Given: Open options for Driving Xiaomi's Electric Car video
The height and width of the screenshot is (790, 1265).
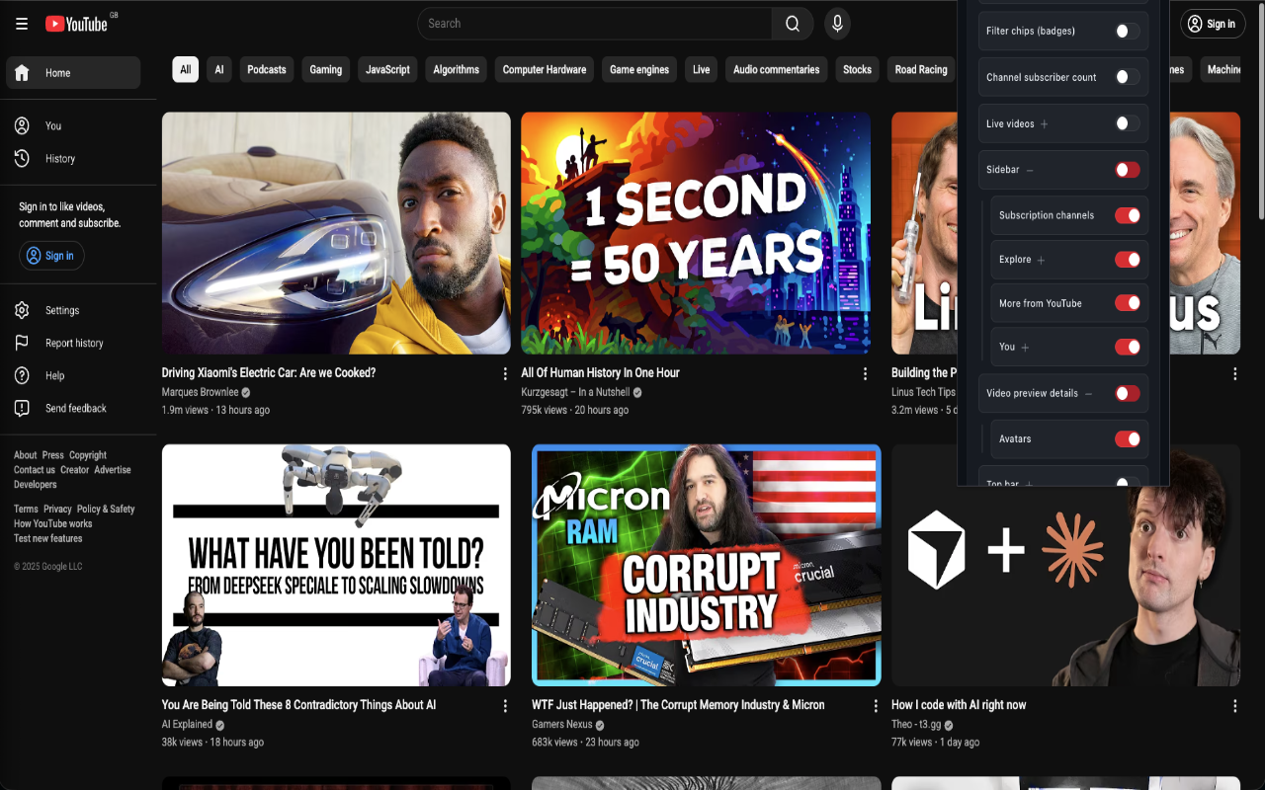Looking at the screenshot, I should tap(505, 374).
